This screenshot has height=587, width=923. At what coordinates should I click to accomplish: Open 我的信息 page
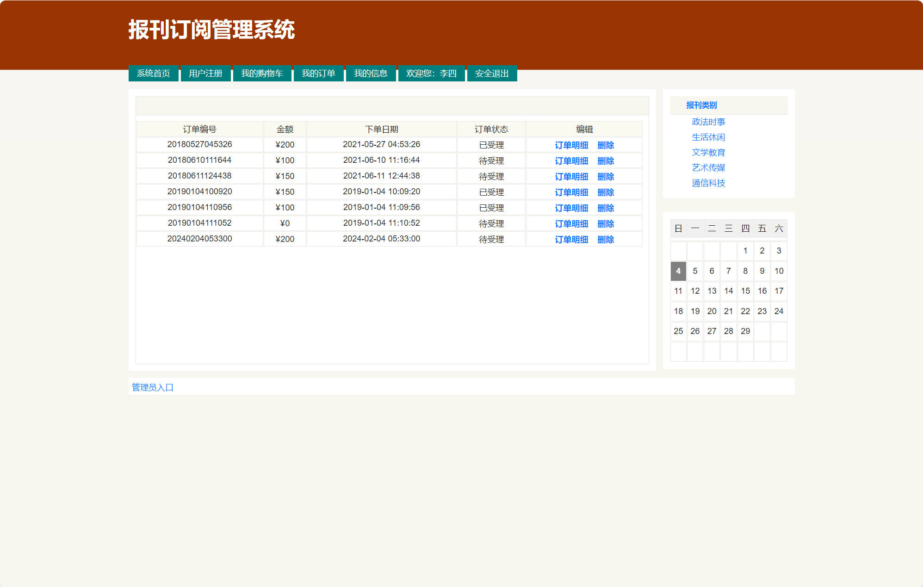click(x=371, y=73)
